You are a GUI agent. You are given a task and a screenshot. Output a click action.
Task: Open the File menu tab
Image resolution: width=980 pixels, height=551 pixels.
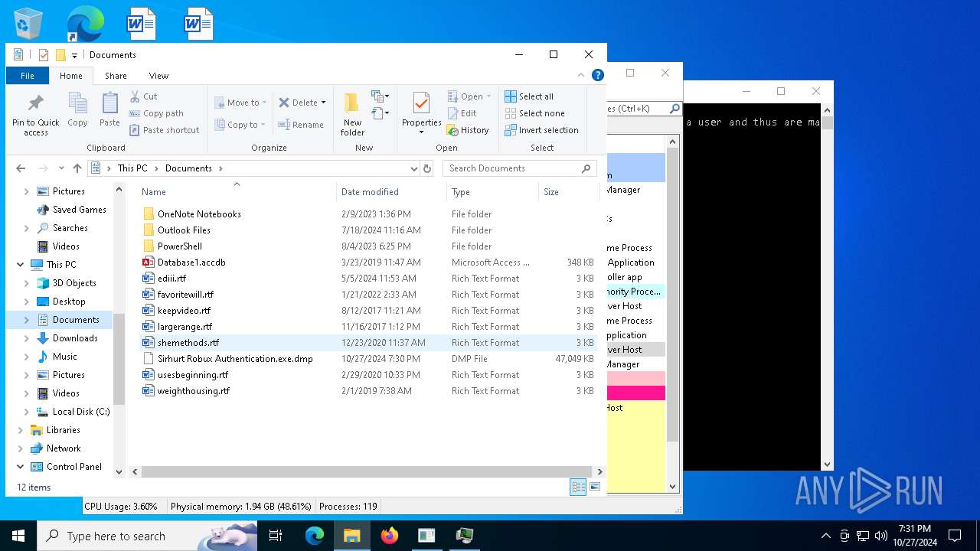[28, 76]
